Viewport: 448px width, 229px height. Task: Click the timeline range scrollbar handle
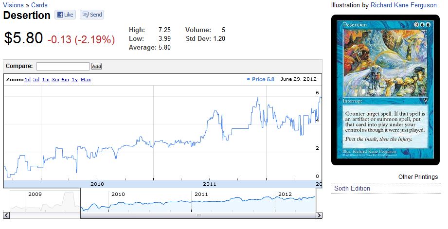[198, 215]
